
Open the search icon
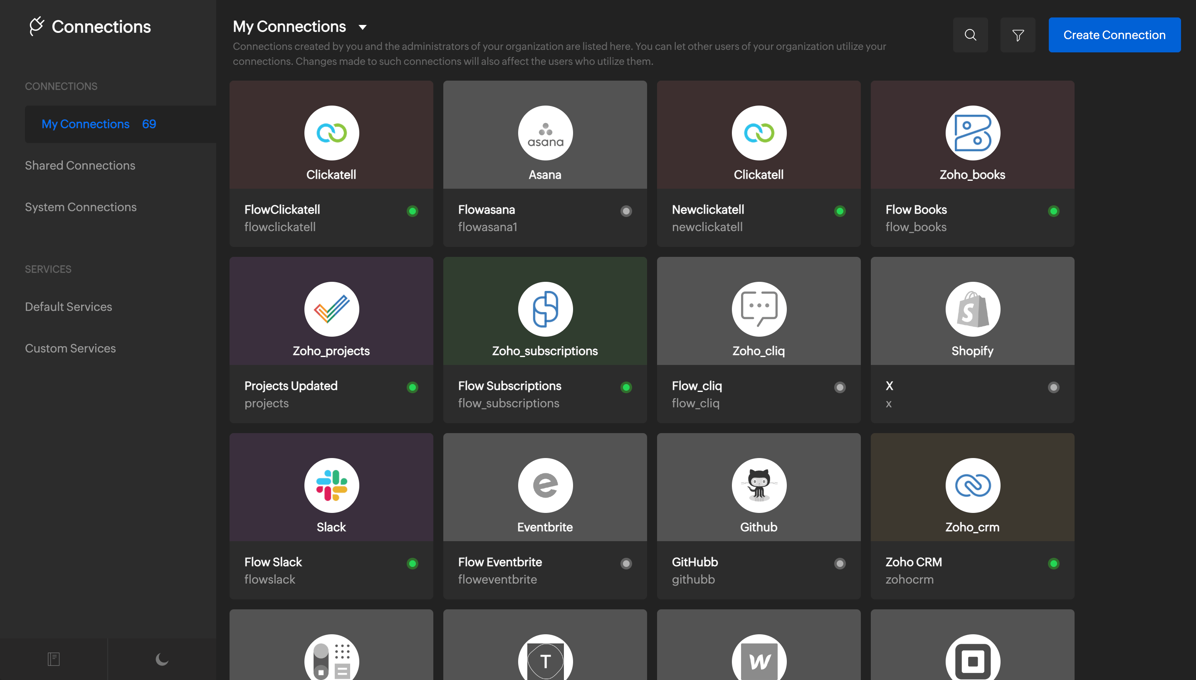pos(970,35)
